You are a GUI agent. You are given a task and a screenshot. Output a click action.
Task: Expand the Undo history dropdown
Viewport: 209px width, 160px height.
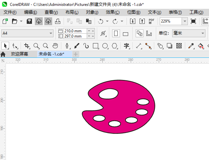pyautogui.click(x=107, y=21)
